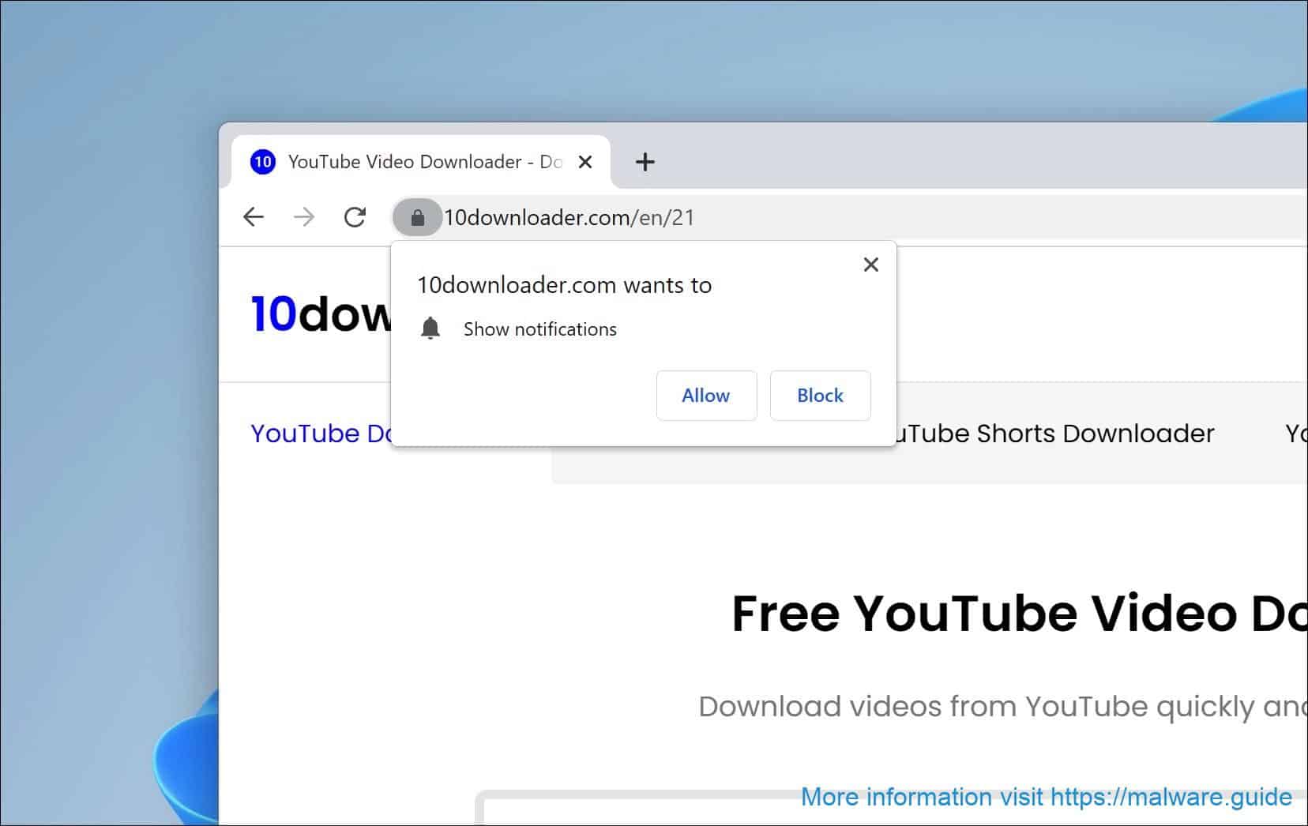Click the 10downloader favicon on the tab

262,161
